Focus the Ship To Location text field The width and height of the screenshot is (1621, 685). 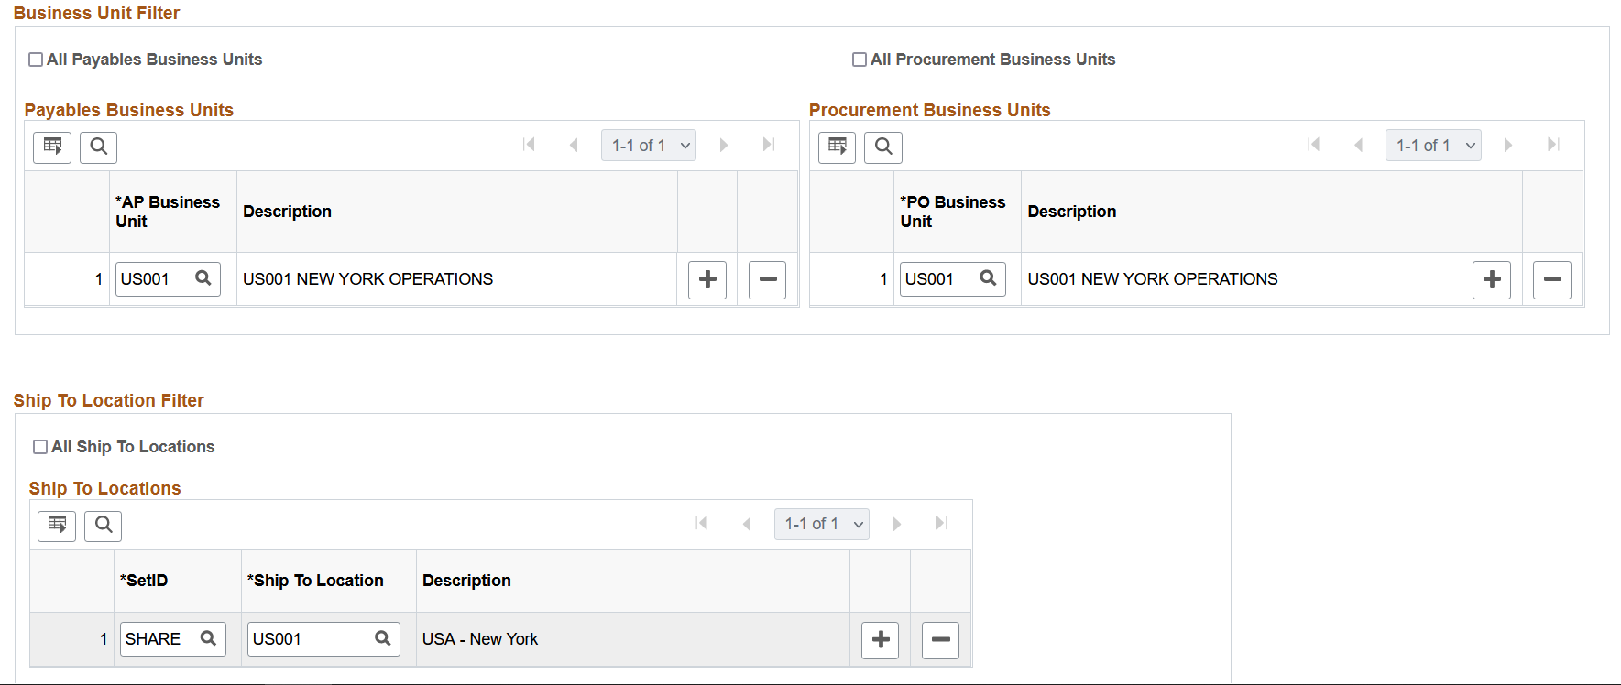tap(309, 639)
